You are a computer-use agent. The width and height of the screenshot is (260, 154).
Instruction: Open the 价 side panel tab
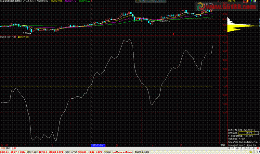[233, 148]
